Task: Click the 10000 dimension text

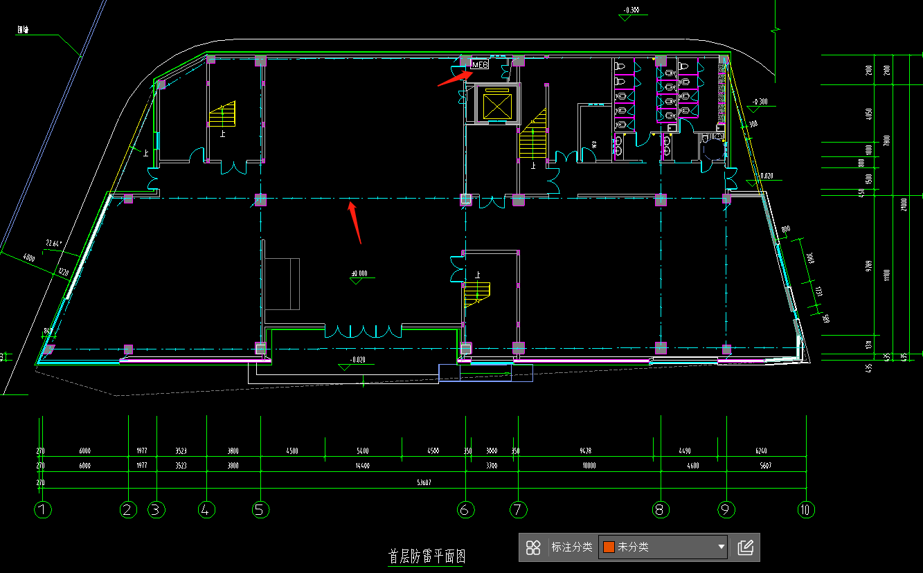Action: pos(589,466)
